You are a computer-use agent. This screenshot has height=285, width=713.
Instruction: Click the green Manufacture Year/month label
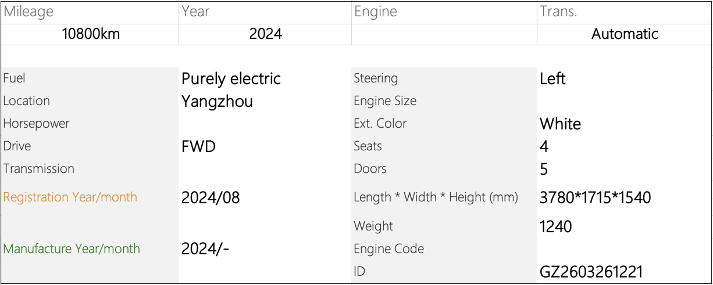coord(72,249)
